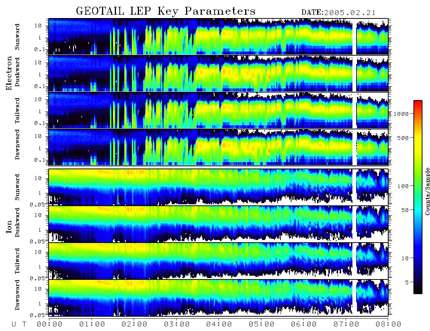Image resolution: width=430 pixels, height=331 pixels.
Task: Click inside the Electron Duskward spectrogram panel
Action: click(x=218, y=73)
